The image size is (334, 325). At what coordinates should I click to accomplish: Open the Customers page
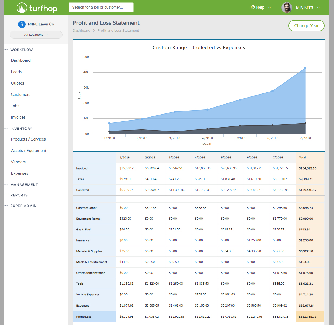pos(21,94)
